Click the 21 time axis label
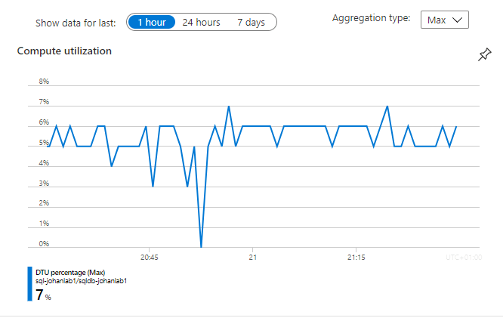 (x=254, y=258)
